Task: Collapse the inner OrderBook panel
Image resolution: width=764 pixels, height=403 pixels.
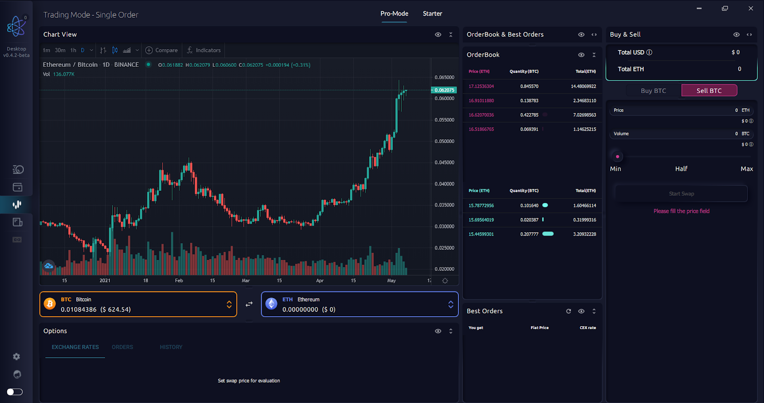Action: click(594, 55)
